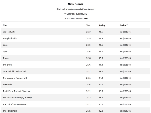Click the 04.5 rating for Rumplestiltskin
The width and height of the screenshot is (151, 113).
(x=101, y=38)
